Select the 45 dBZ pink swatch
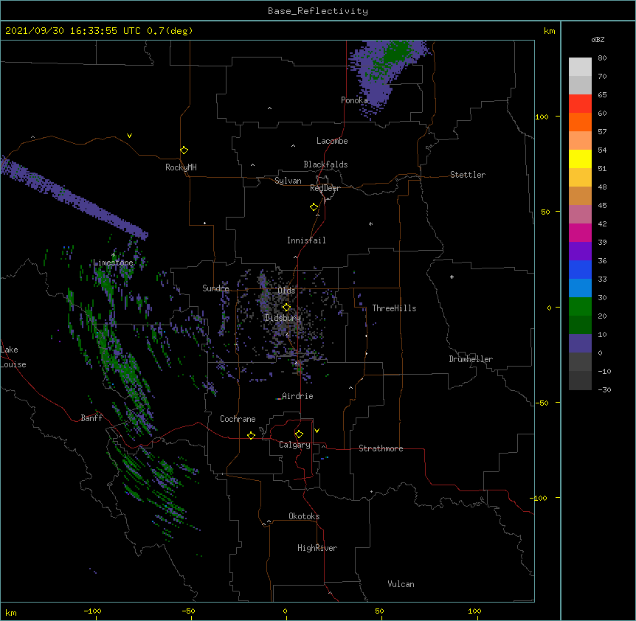This screenshot has width=636, height=621. point(580,214)
